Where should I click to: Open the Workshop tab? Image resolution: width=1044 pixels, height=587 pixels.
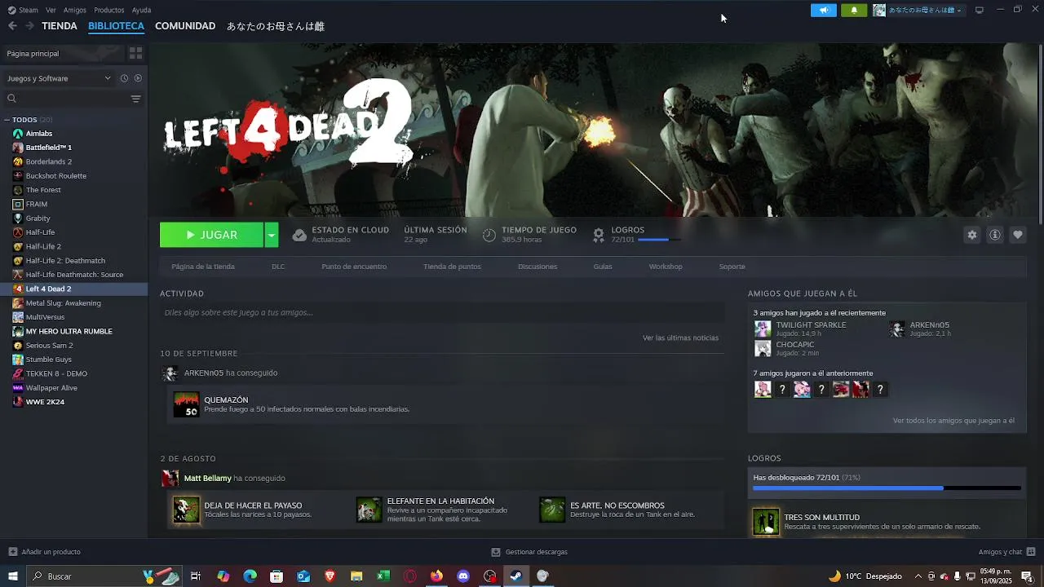pos(666,267)
